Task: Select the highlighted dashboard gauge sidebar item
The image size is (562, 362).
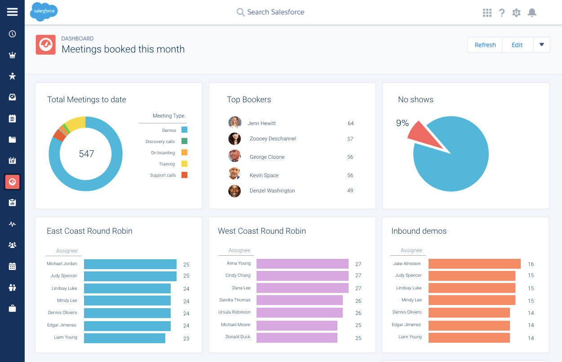Action: [12, 182]
